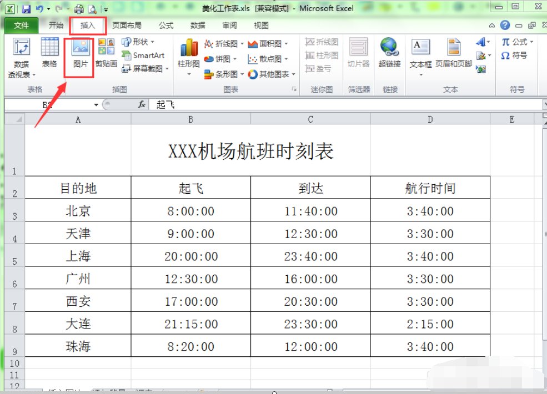Insert a Table (表格)

[x=50, y=54]
